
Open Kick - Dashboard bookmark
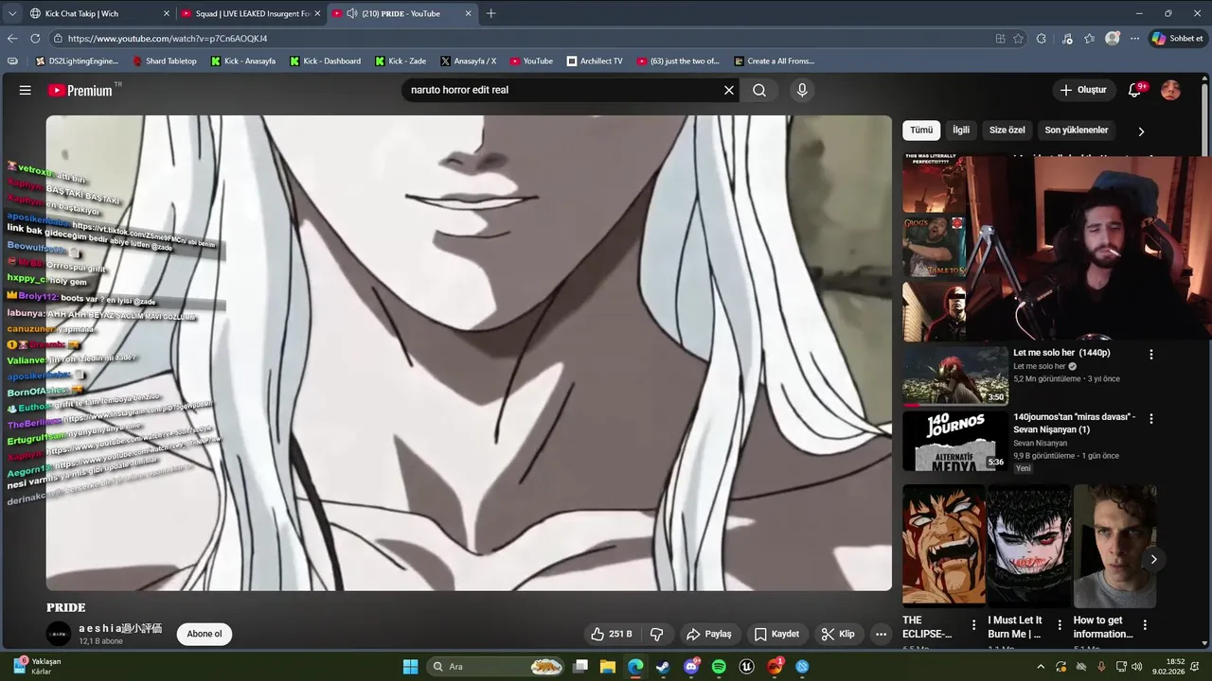(x=325, y=61)
